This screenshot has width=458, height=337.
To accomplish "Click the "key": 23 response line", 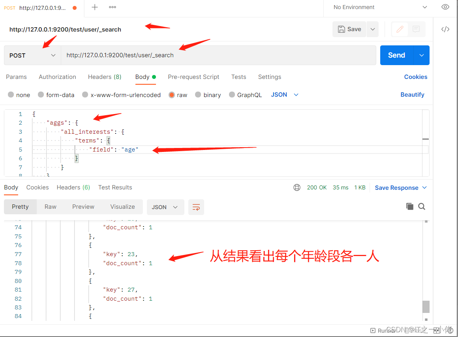I will pos(120,254).
